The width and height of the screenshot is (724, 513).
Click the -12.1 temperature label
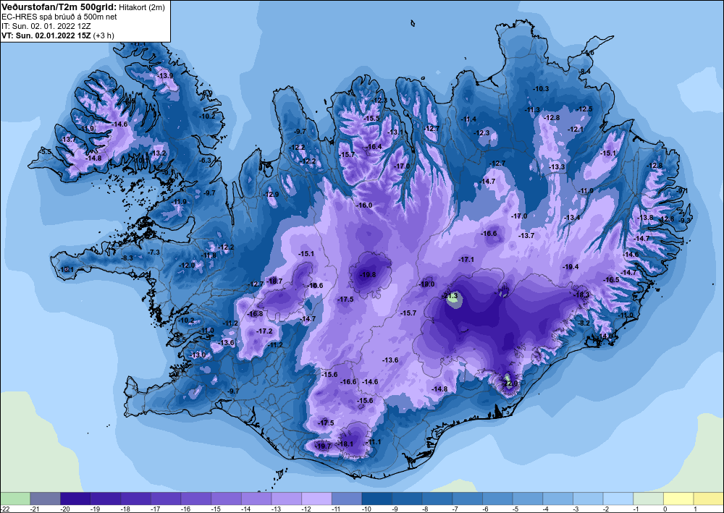click(x=576, y=130)
